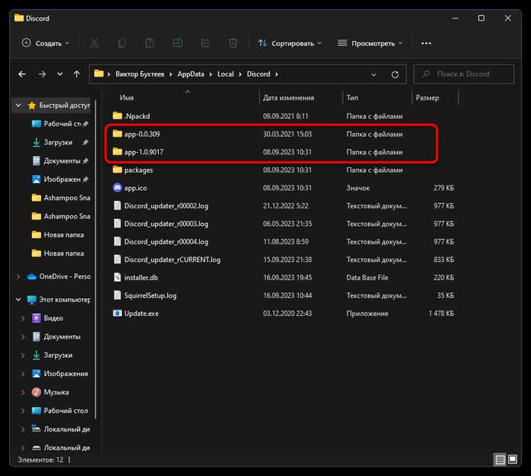Open Рабочий стол under This PC

59,411
